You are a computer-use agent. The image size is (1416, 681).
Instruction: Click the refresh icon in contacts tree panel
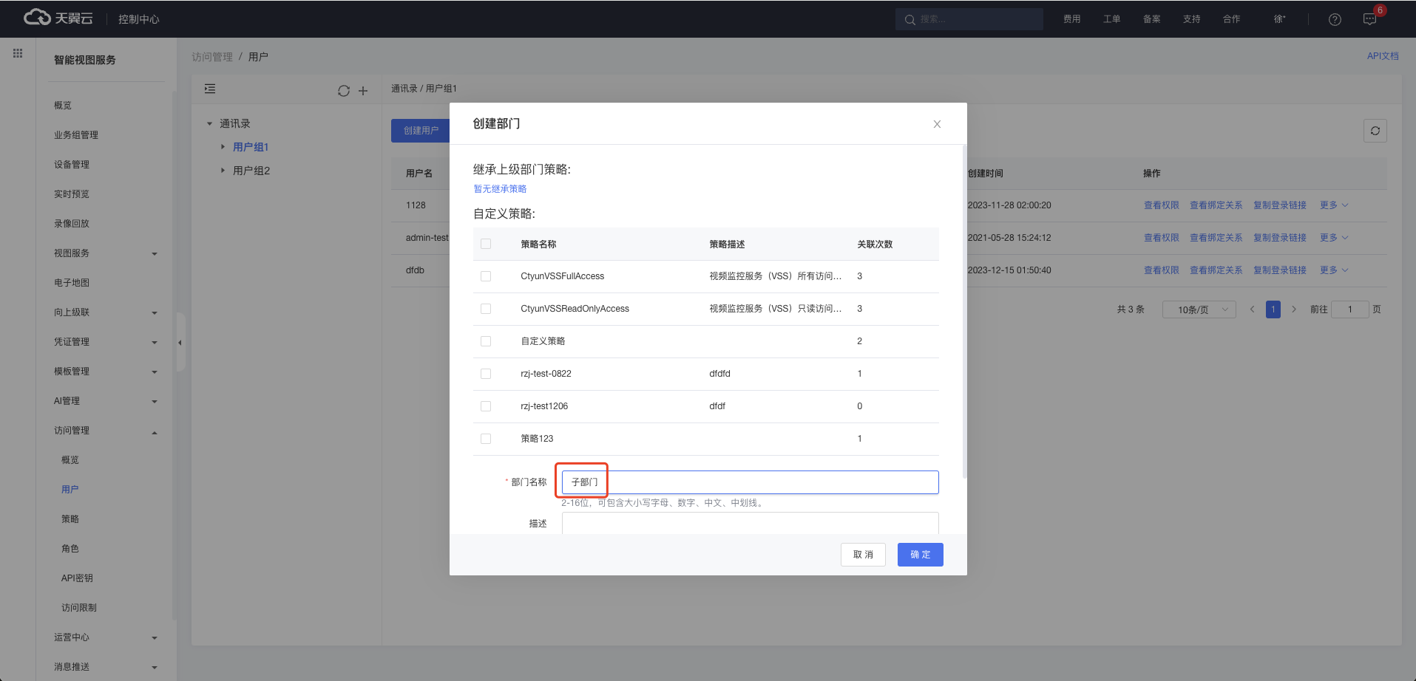click(344, 91)
